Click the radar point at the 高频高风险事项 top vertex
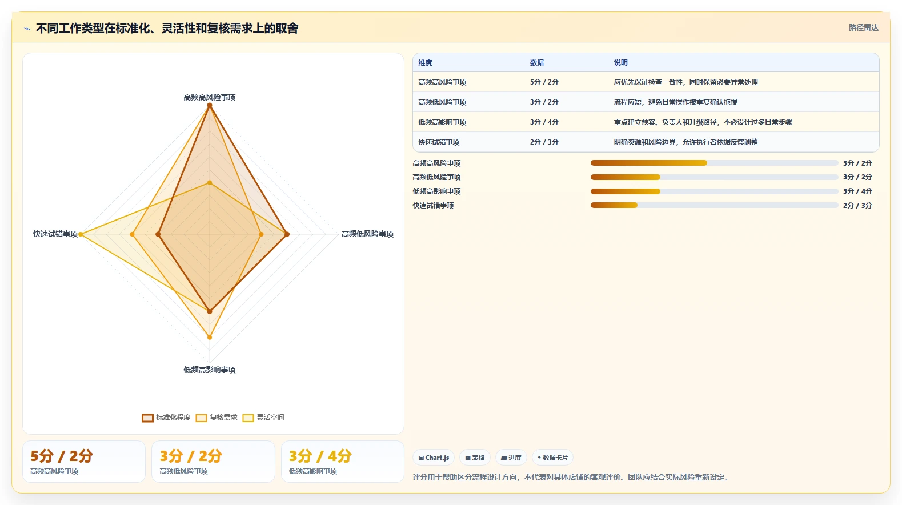The image size is (902, 505). [210, 106]
